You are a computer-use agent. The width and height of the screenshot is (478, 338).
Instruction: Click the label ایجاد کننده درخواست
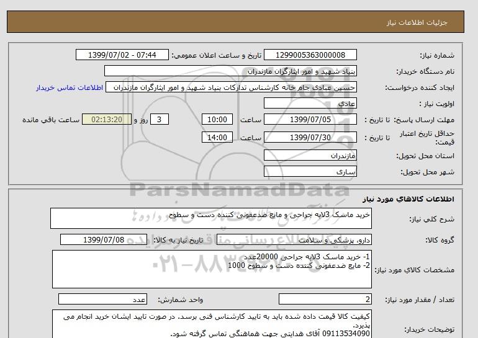[x=420, y=87]
